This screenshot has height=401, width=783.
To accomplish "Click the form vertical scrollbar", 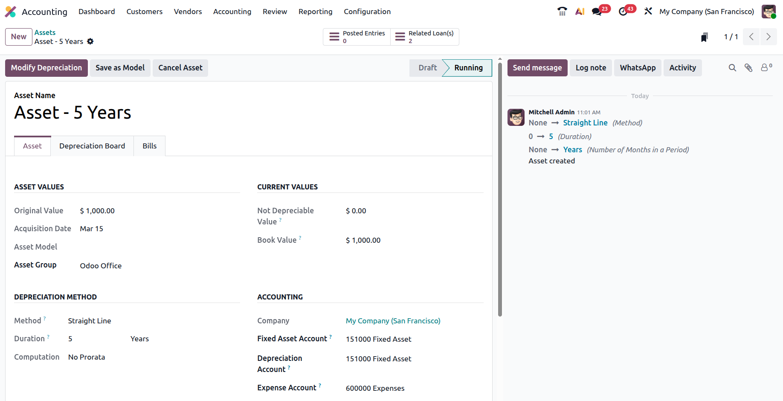I will [500, 188].
